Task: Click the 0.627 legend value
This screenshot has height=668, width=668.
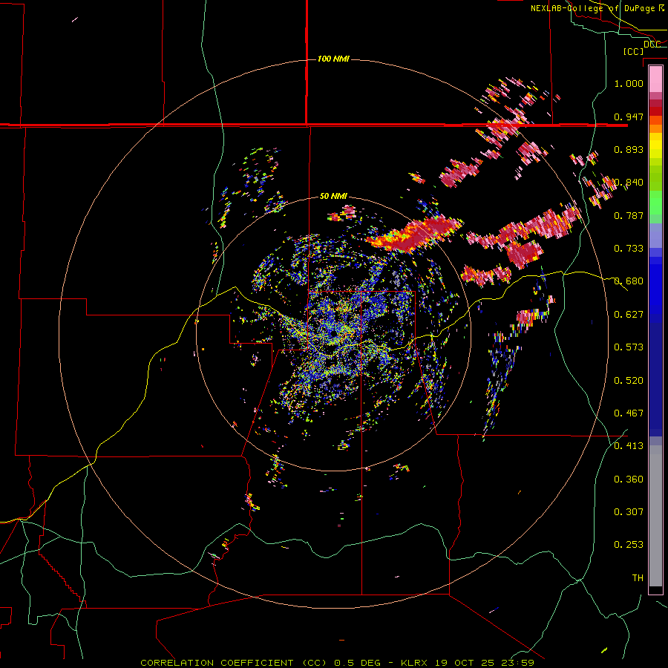Action: click(x=629, y=315)
